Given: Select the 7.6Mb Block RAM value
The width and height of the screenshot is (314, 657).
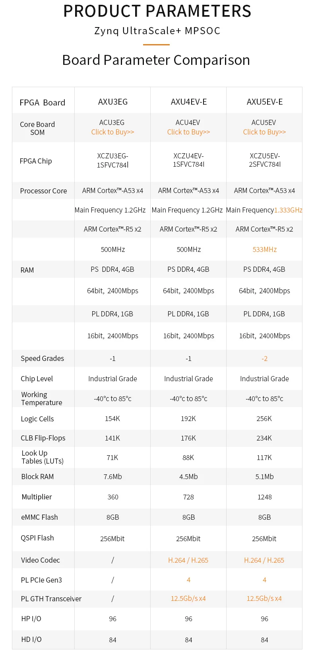Looking at the screenshot, I should coord(113,477).
